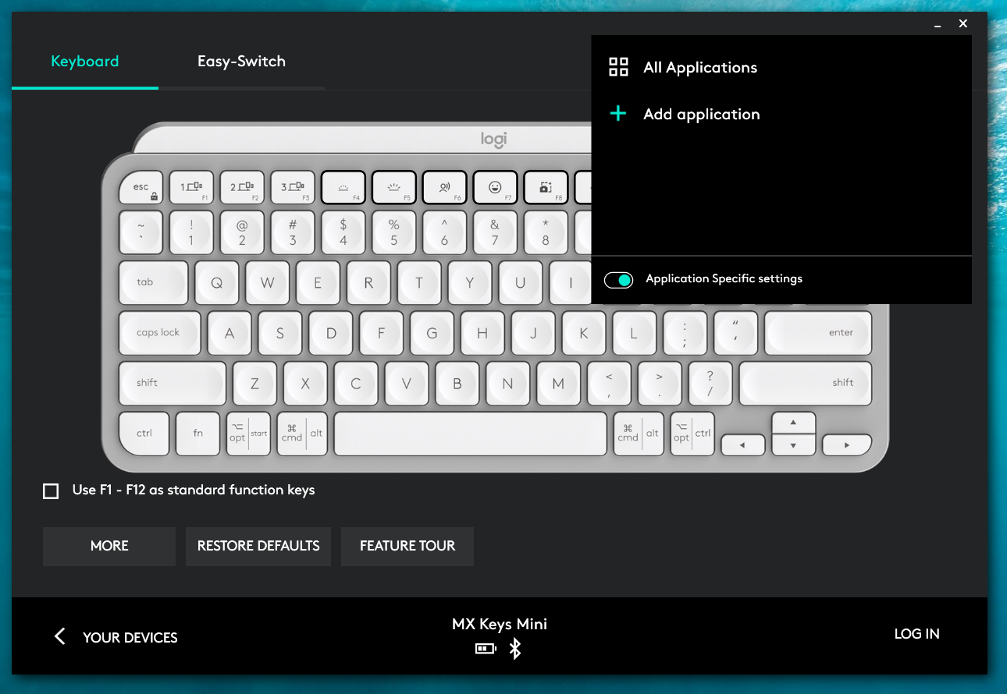This screenshot has height=694, width=1007.
Task: Click the plus icon for Add application
Action: 618,114
